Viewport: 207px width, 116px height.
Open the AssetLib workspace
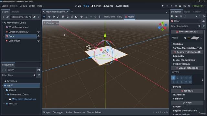[x=122, y=6]
